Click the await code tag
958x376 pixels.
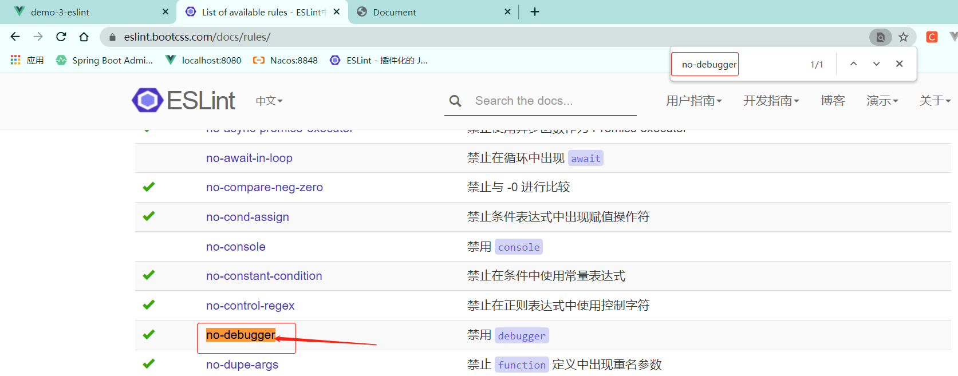tap(586, 159)
